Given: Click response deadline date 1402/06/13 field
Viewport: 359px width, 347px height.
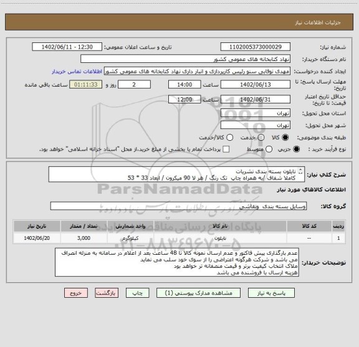Looking at the screenshot, I should coord(256,85).
